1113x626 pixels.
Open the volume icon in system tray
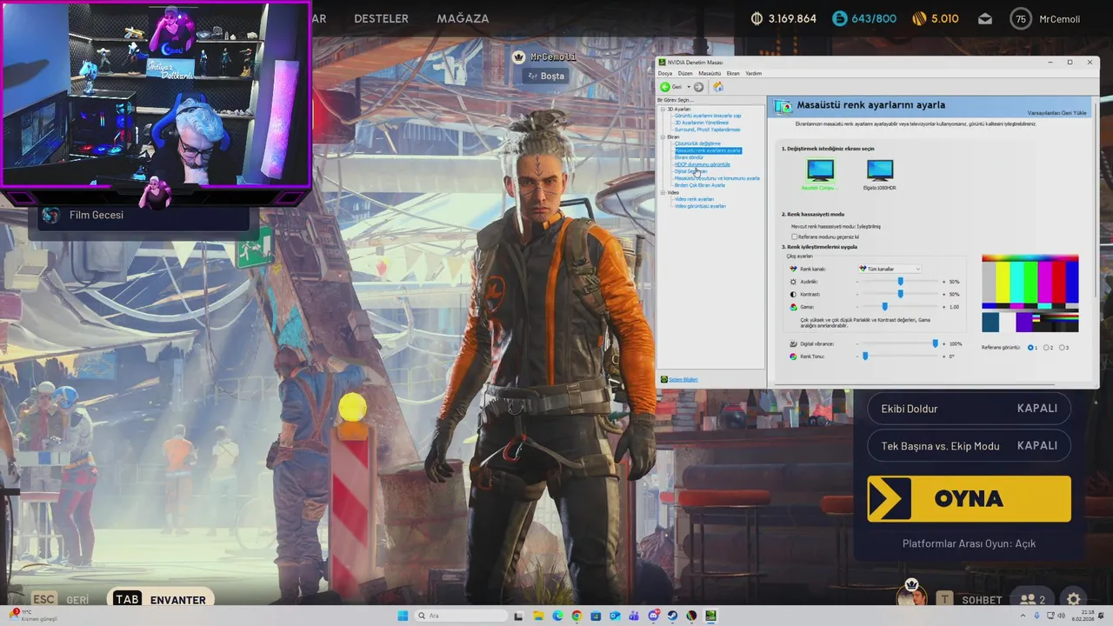[x=1062, y=616]
